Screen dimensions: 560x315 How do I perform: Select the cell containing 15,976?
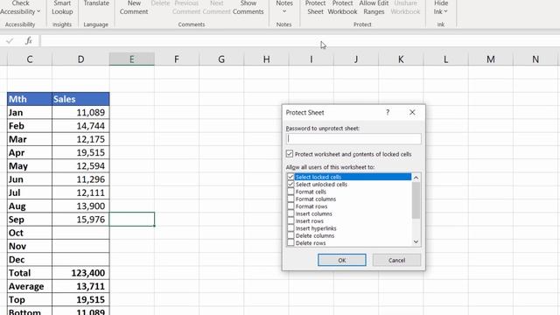click(x=80, y=220)
